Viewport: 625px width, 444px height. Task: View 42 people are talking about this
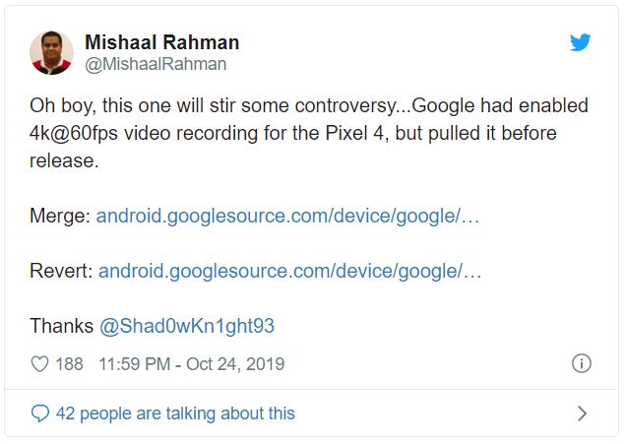[175, 413]
